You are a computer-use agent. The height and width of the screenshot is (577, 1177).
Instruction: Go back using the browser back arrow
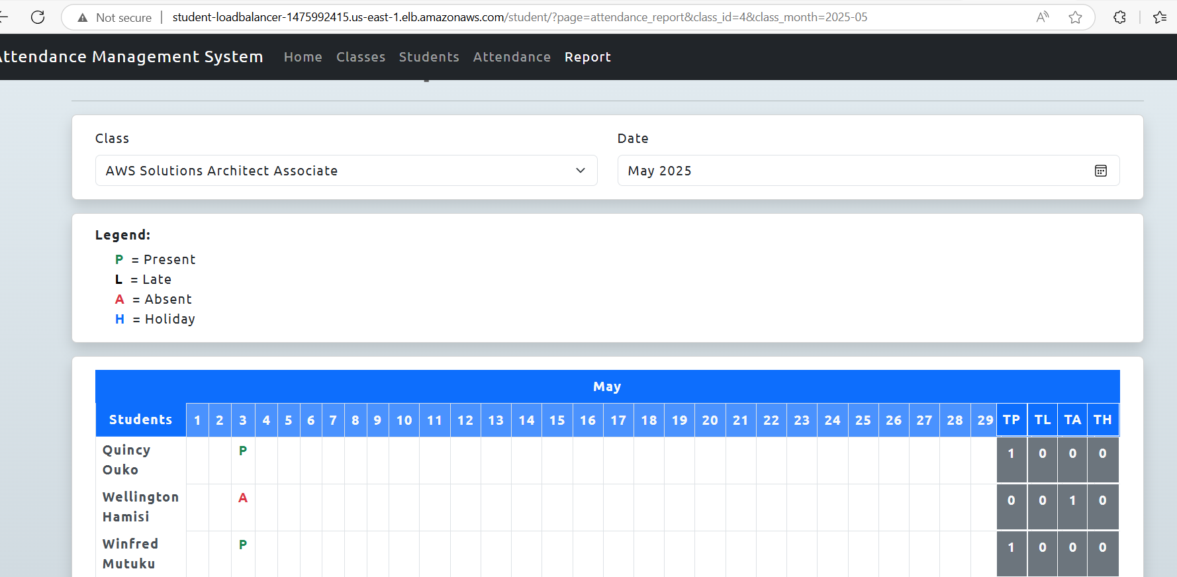[x=4, y=17]
